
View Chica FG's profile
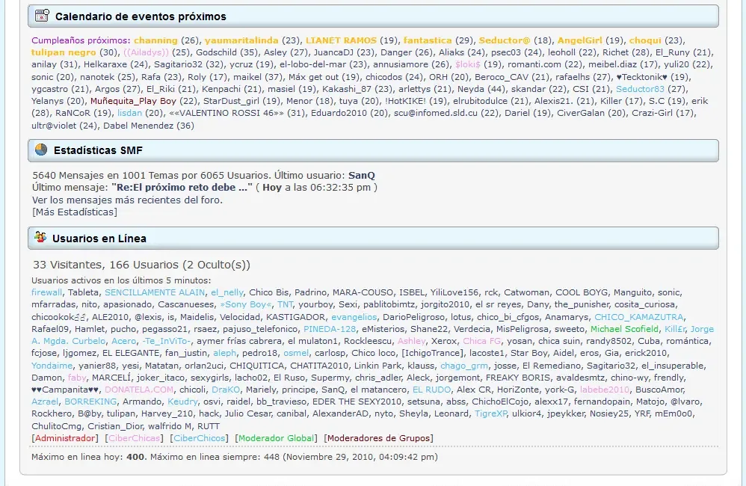pyautogui.click(x=482, y=341)
